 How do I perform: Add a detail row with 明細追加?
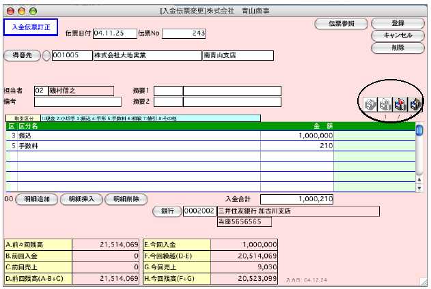36,199
